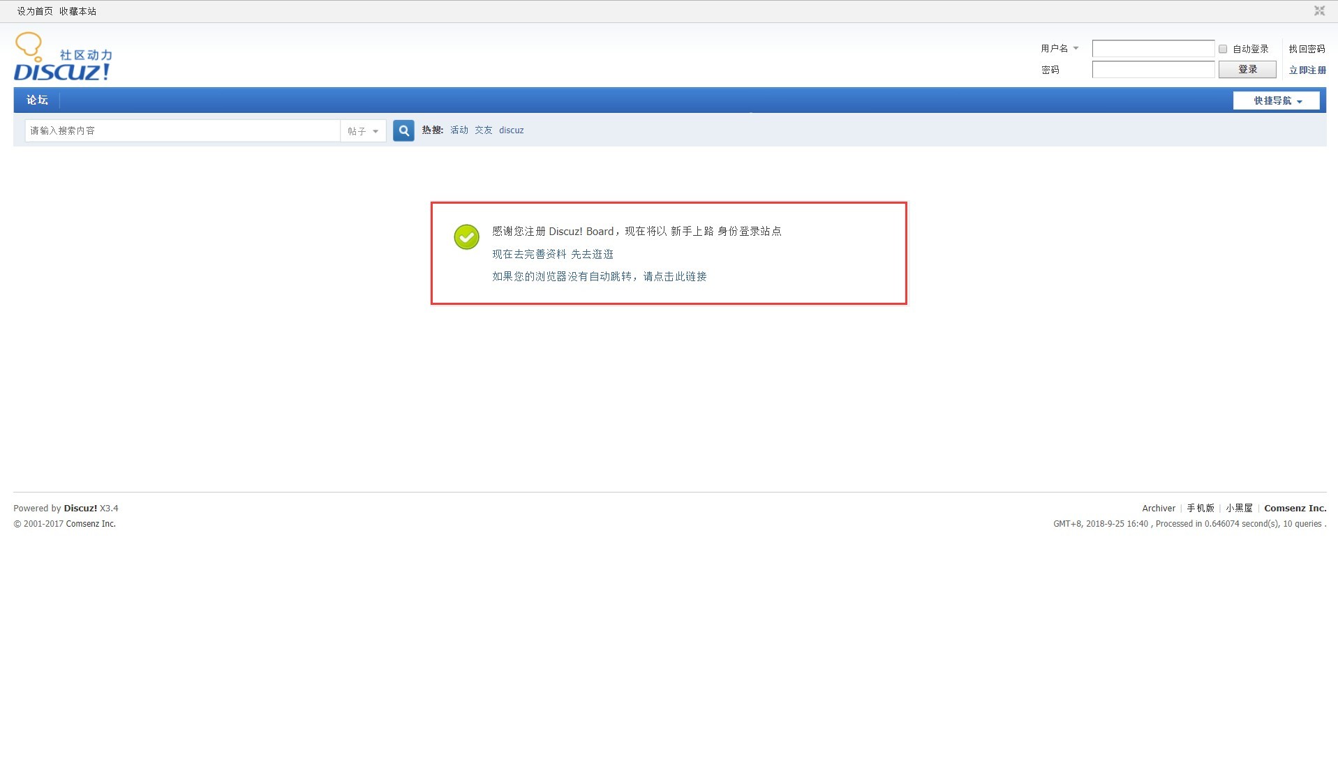Open the 找回密码 link
The width and height of the screenshot is (1338, 759).
tap(1307, 49)
